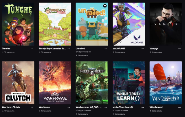185x117 pixels.
Task: Open the three-dot menu for Windbound
Action: [x=179, y=107]
